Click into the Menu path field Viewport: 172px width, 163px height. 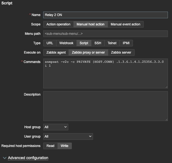(x=105, y=34)
